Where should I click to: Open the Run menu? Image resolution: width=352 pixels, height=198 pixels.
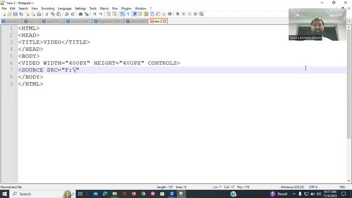pyautogui.click(x=115, y=8)
